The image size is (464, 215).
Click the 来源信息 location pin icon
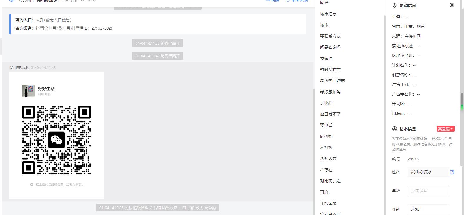click(x=395, y=6)
